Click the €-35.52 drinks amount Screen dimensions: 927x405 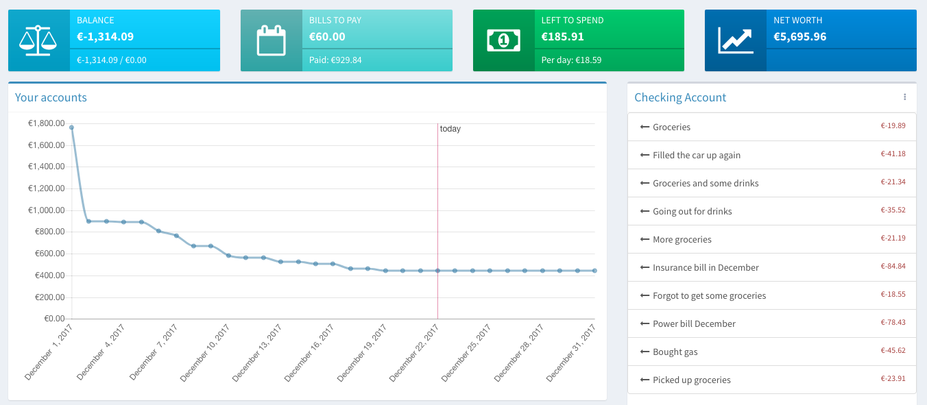point(893,210)
